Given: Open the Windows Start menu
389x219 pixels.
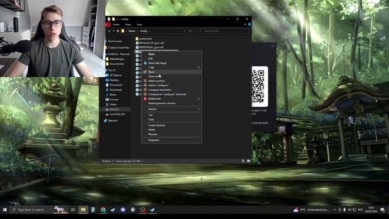Looking at the screenshot, I should tap(5, 210).
